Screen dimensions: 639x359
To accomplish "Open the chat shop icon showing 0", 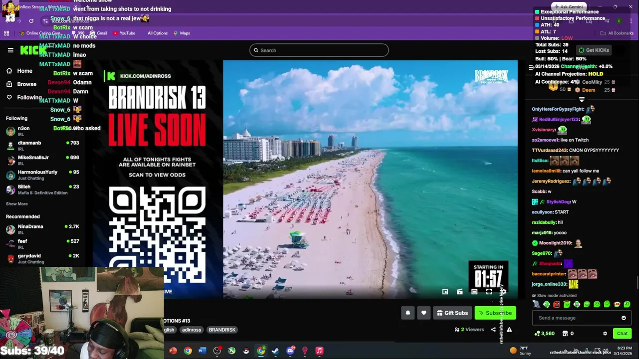I will (568, 334).
